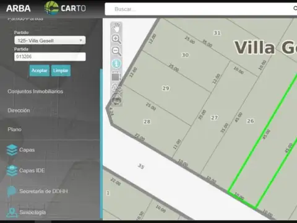Click the zoom in magnifier tool
The width and height of the screenshot is (297, 223).
click(x=116, y=39)
